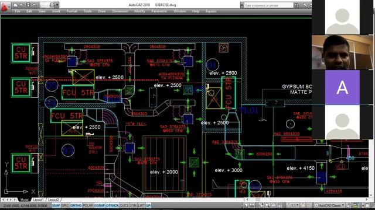Open the Dimension menu
The image size is (375, 210).
(x=120, y=11)
